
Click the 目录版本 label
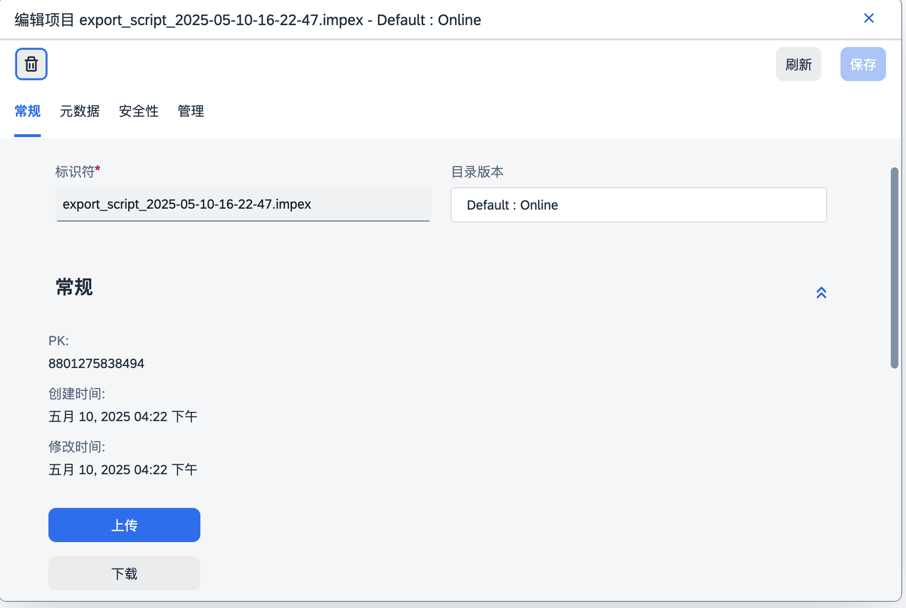pos(477,172)
